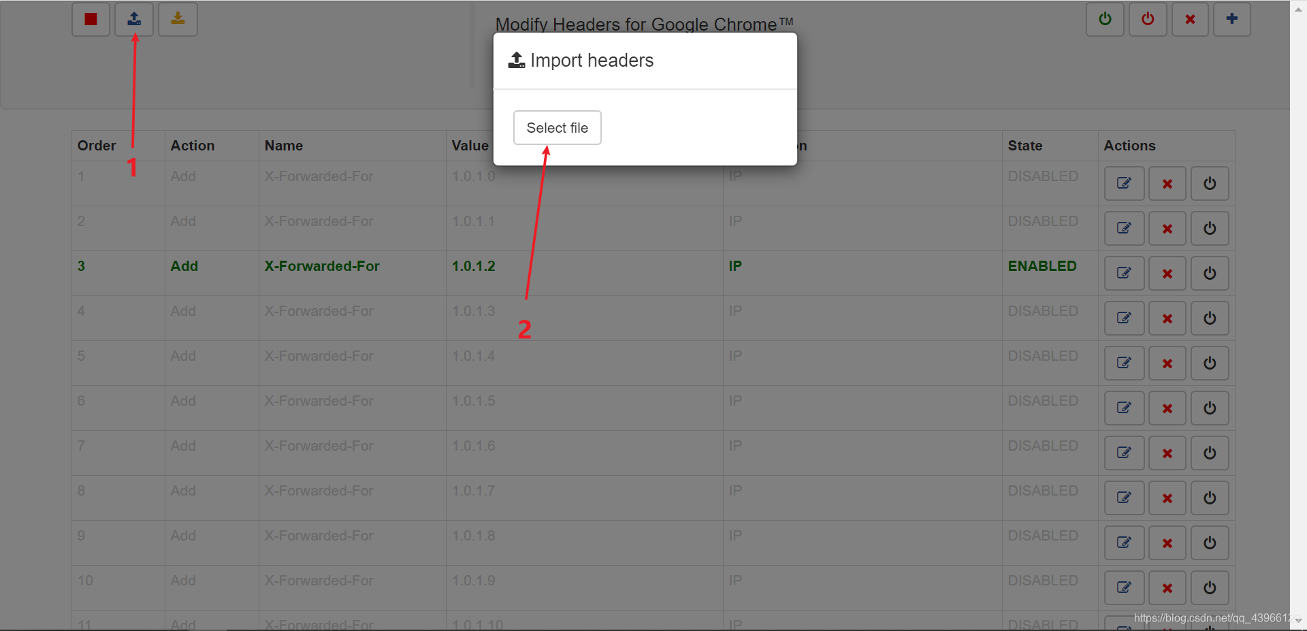Delete the header row with value 1.0.1.8
1307x631 pixels.
pos(1167,543)
